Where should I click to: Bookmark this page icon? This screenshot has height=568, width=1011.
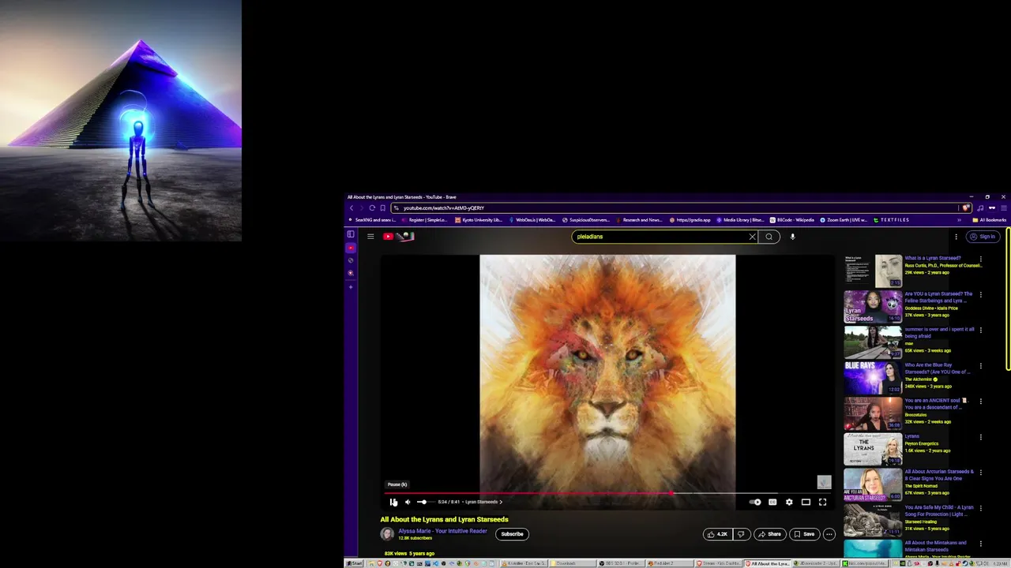[x=383, y=208]
